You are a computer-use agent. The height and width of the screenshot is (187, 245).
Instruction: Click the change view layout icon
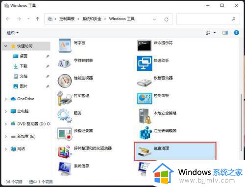pyautogui.click(x=208, y=33)
